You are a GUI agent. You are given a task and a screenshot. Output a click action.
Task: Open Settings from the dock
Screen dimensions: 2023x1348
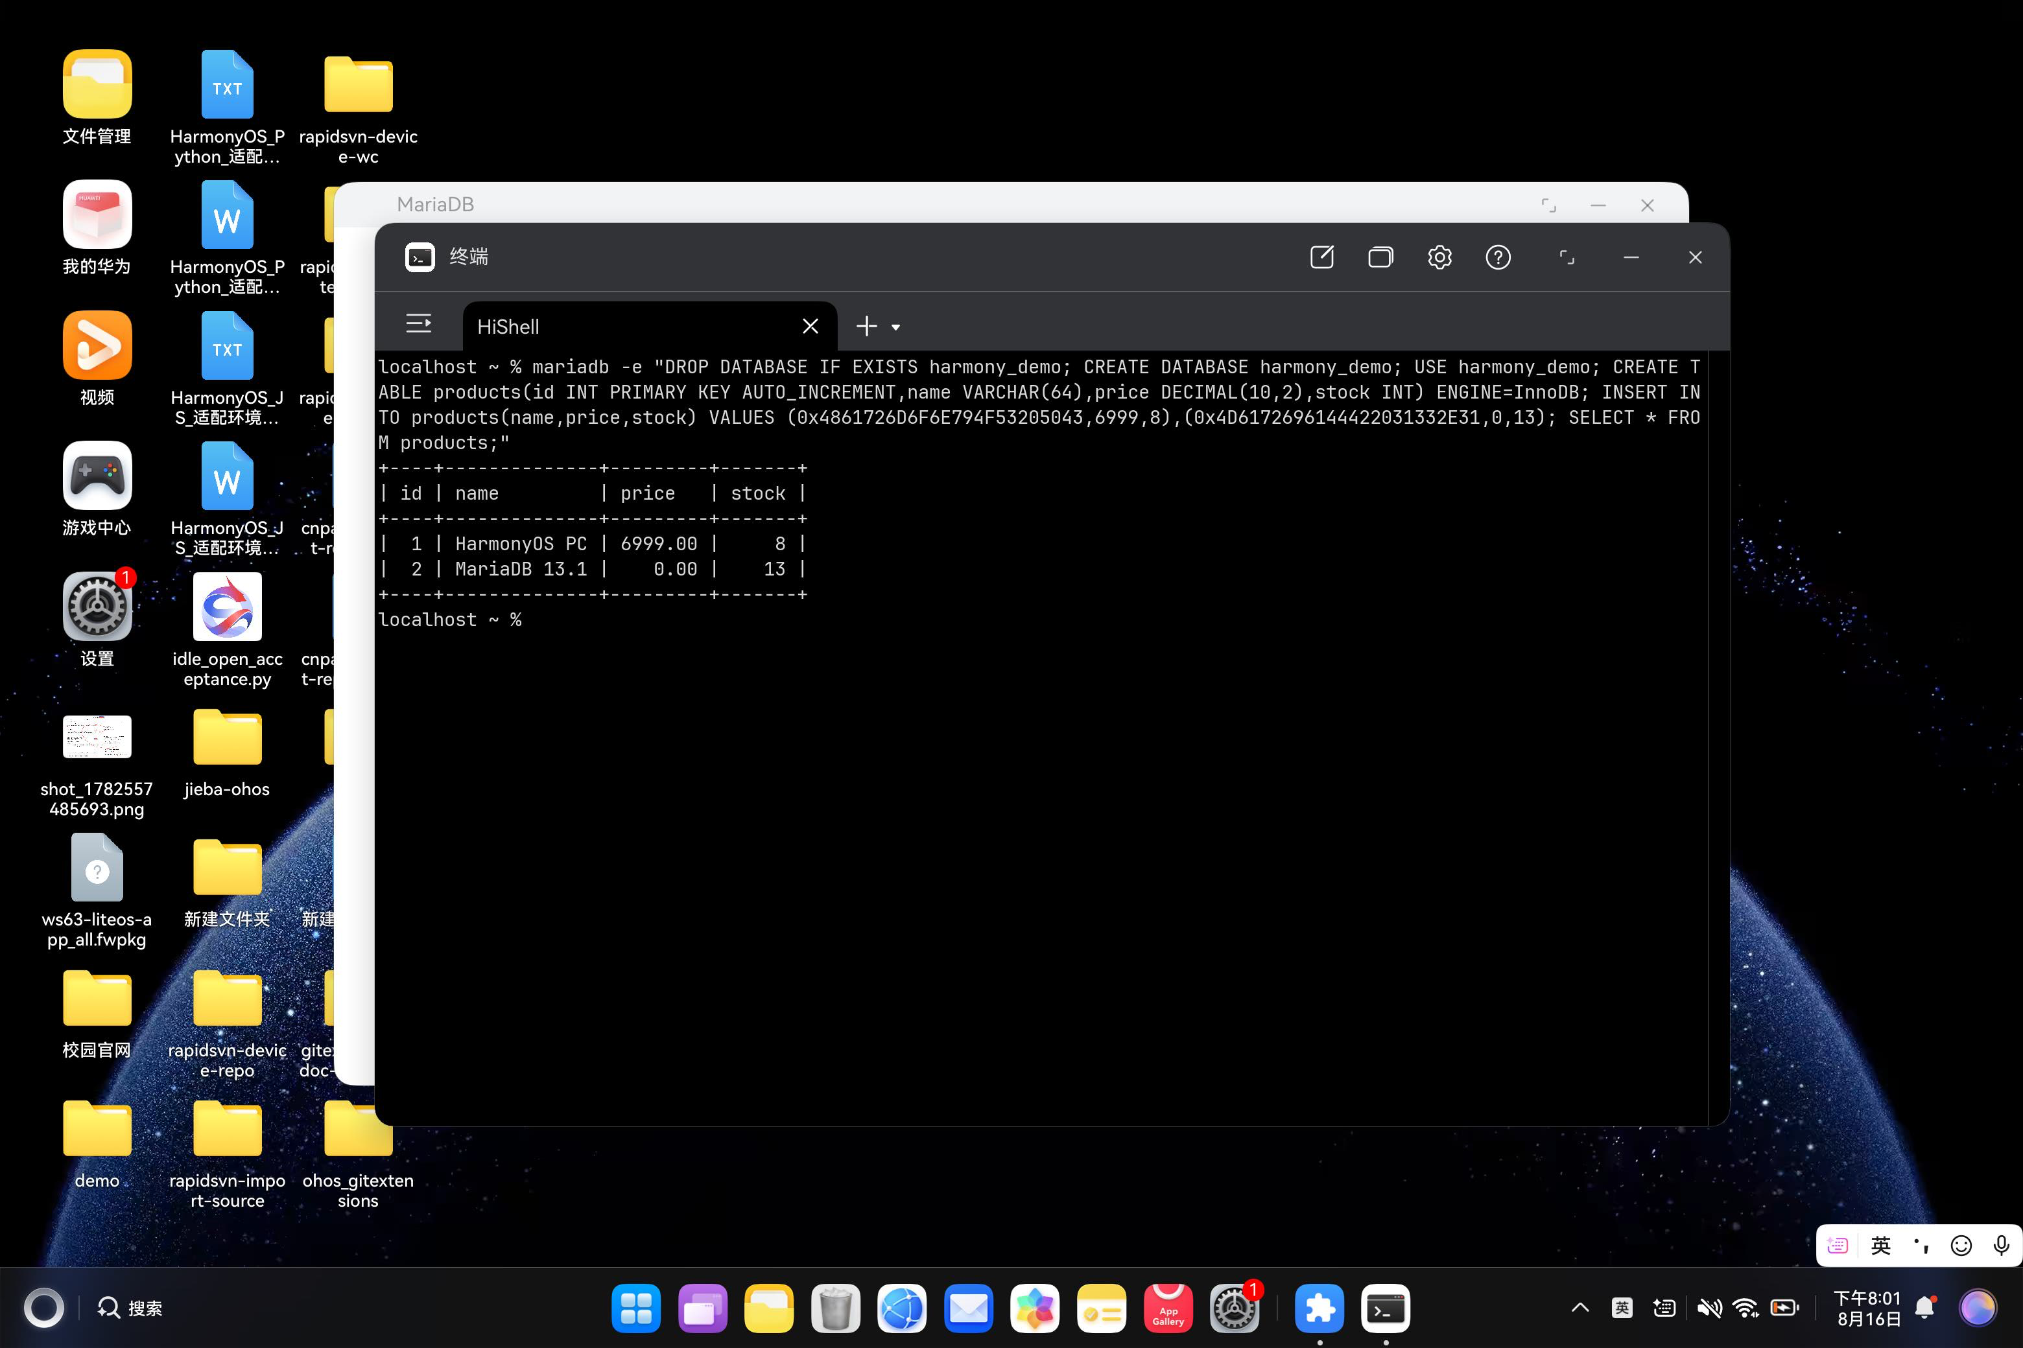[x=1235, y=1308]
